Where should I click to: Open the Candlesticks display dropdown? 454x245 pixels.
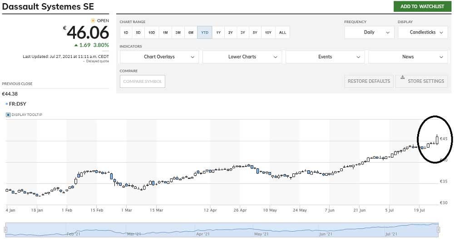point(423,32)
